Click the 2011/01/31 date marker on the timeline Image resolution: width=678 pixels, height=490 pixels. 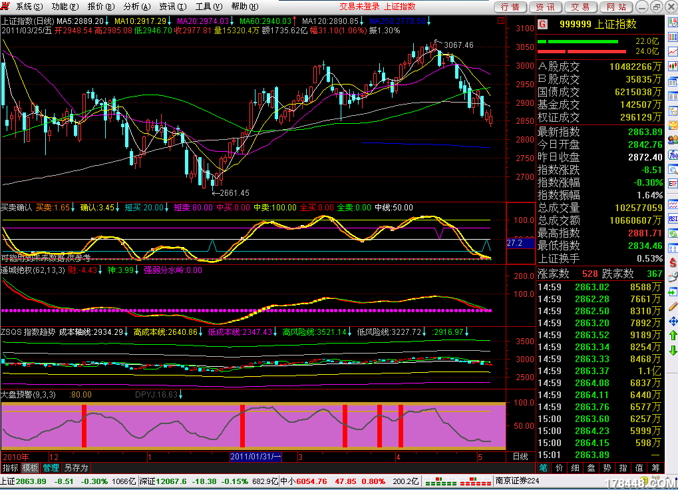coord(256,457)
